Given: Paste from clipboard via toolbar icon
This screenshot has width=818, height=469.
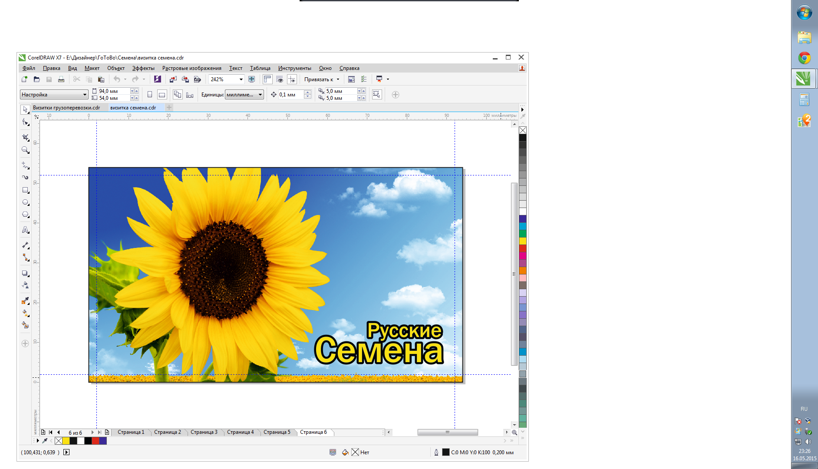Looking at the screenshot, I should click(101, 79).
